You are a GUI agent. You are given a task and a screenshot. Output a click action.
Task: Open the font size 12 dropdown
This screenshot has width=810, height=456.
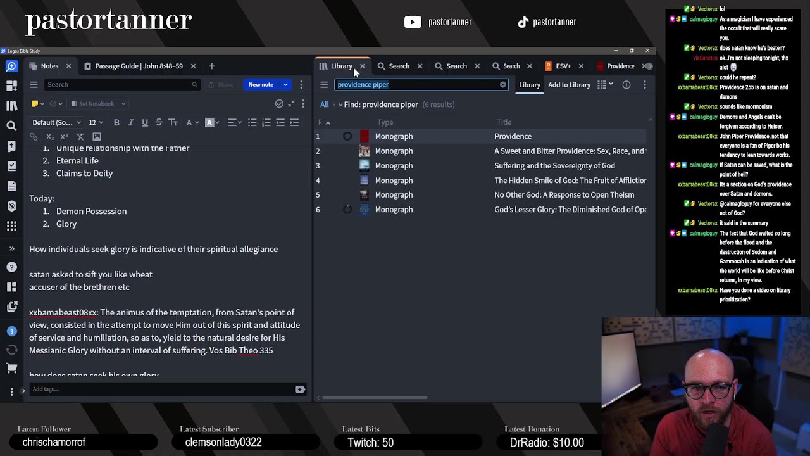[x=96, y=122]
